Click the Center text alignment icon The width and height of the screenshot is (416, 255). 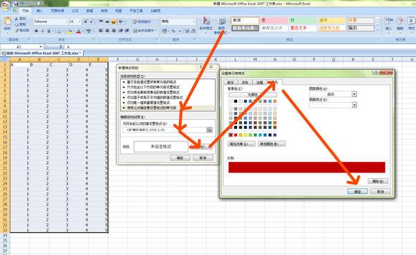click(107, 30)
